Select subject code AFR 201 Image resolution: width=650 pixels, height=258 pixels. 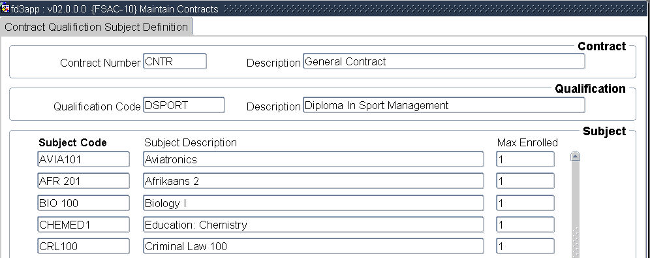(x=84, y=181)
